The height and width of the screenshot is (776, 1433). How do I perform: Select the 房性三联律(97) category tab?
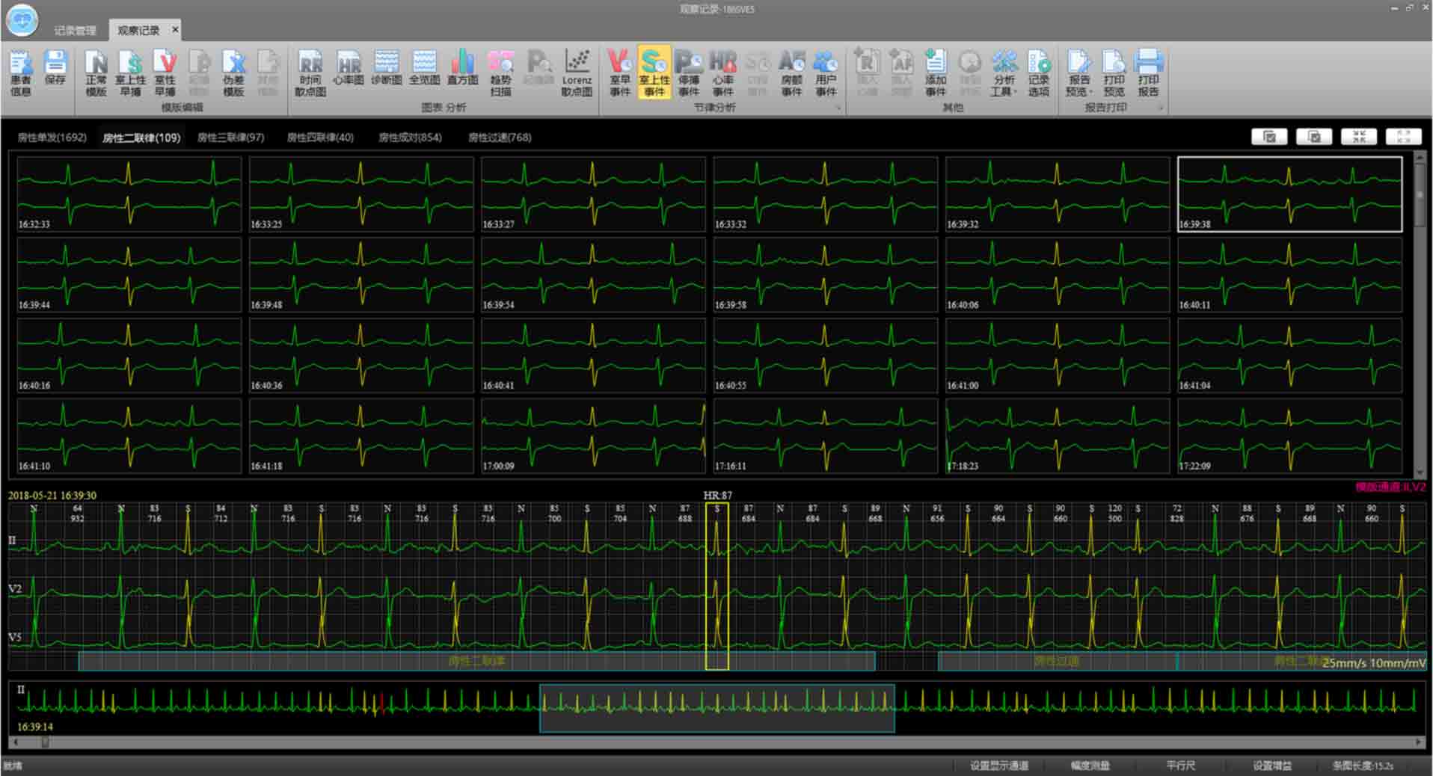[231, 138]
